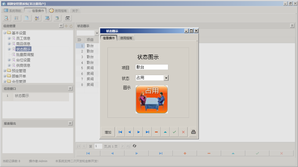
Task: Select 状态图示 in the information tree
Action: (23, 49)
